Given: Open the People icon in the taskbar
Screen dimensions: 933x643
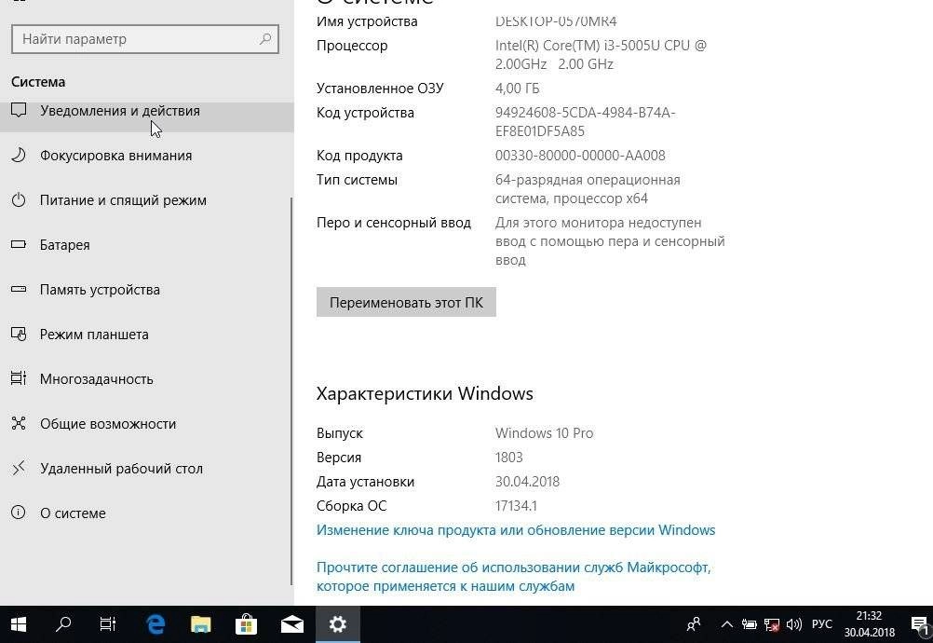Looking at the screenshot, I should [x=693, y=624].
